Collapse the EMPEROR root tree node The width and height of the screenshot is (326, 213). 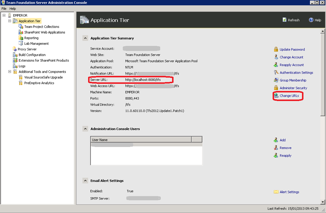pyautogui.click(x=4, y=15)
